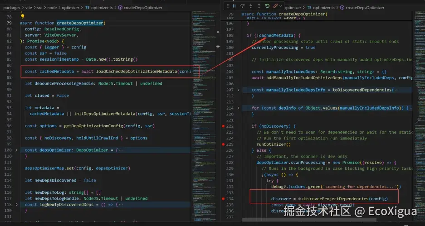Click the Step Into debug button
Image resolution: width=425 pixels, height=226 pixels.
pyautogui.click(x=251, y=6)
